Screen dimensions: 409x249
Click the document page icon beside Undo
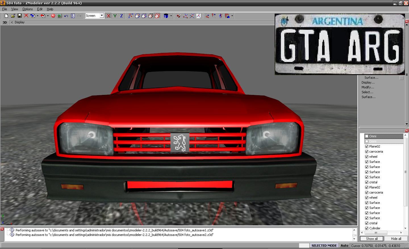[73, 16]
